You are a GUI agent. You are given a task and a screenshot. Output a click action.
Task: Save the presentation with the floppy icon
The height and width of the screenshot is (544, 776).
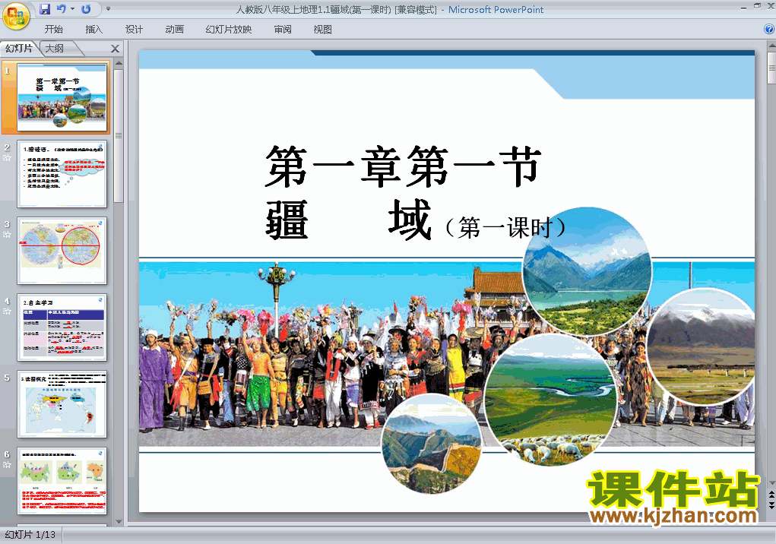(45, 9)
